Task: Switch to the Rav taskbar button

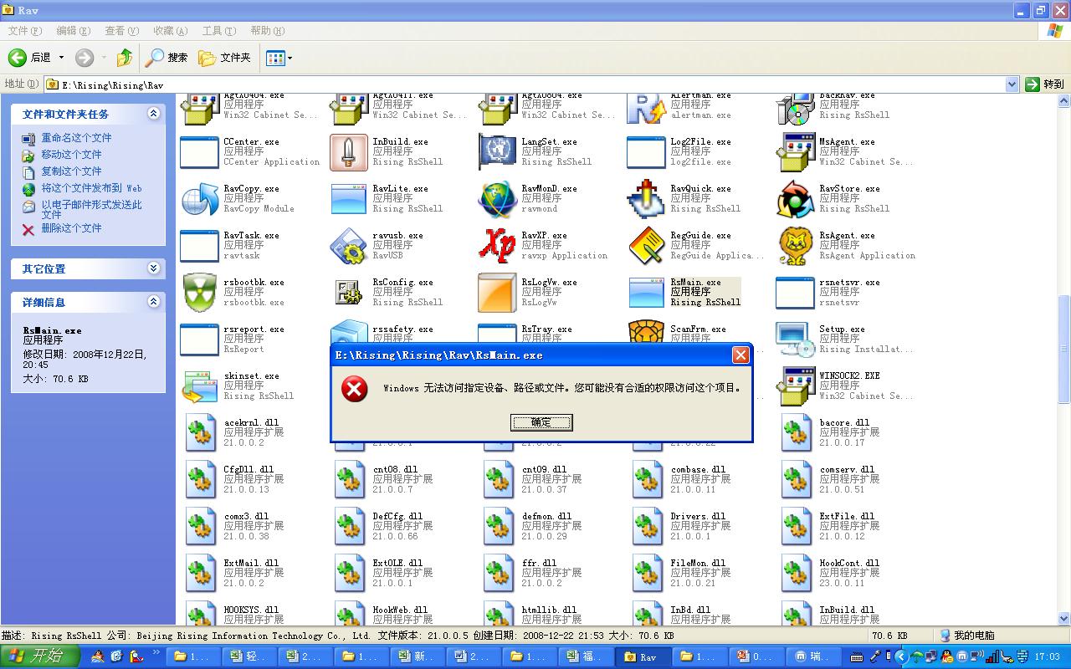Action: pos(644,656)
